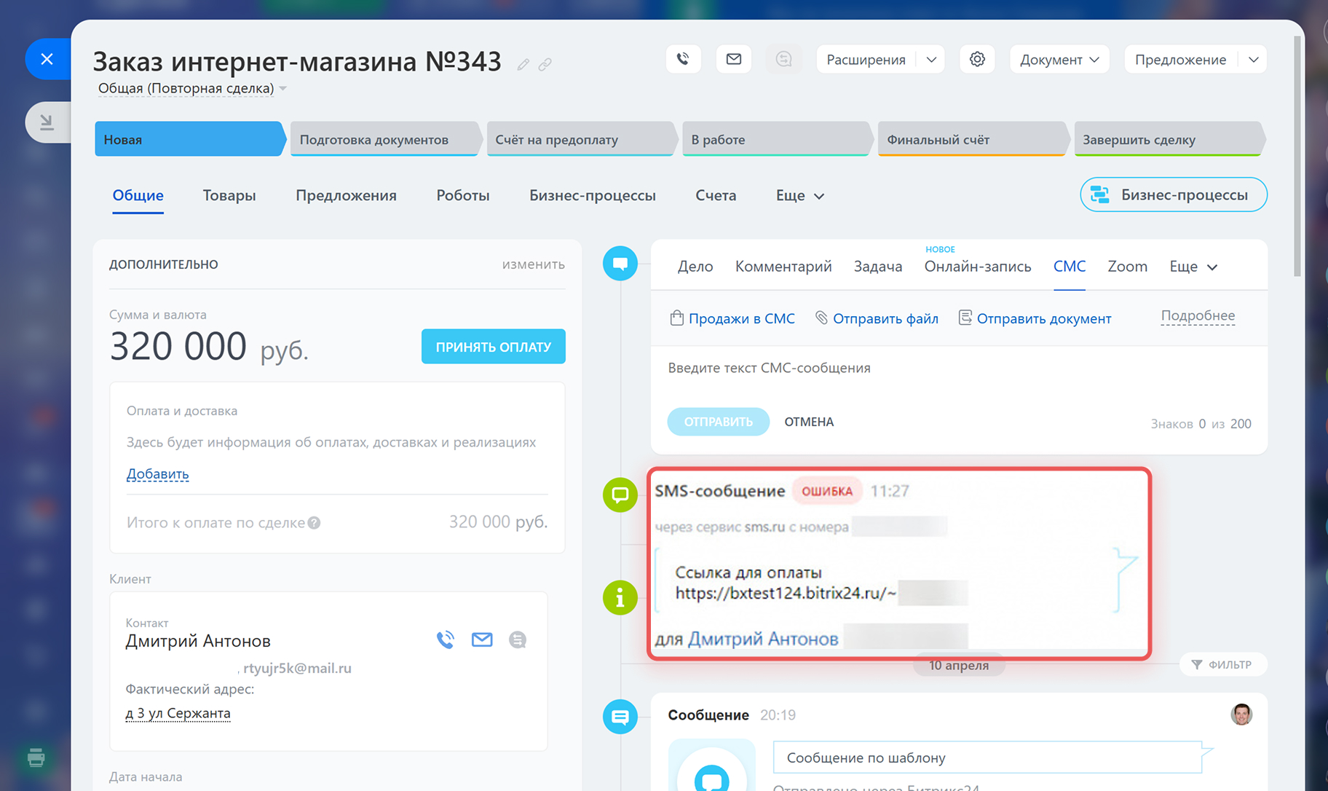This screenshot has width=1328, height=791.
Task: Select the СМС tab
Action: [1070, 267]
